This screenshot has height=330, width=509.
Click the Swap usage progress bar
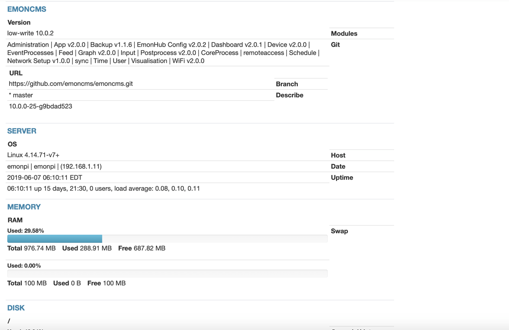(x=167, y=273)
